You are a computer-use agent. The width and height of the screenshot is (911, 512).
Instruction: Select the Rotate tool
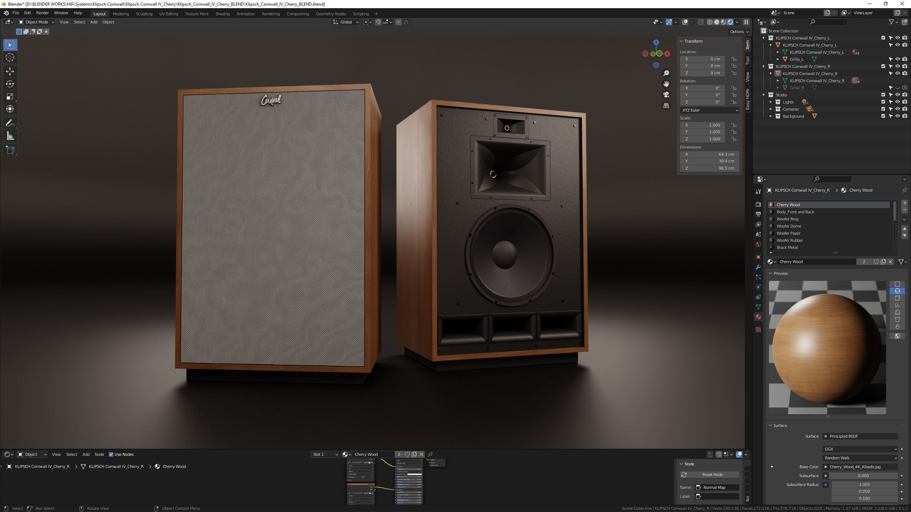[x=10, y=84]
